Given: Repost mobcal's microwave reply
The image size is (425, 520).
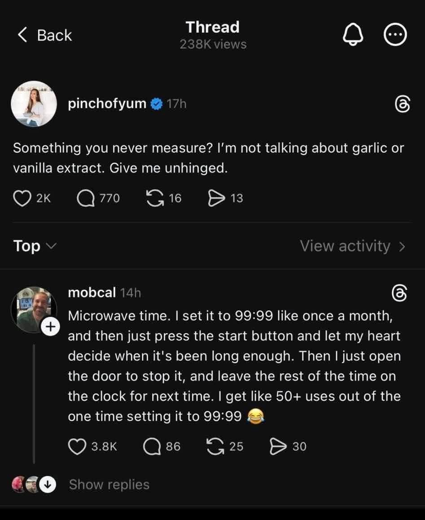Looking at the screenshot, I should (215, 446).
